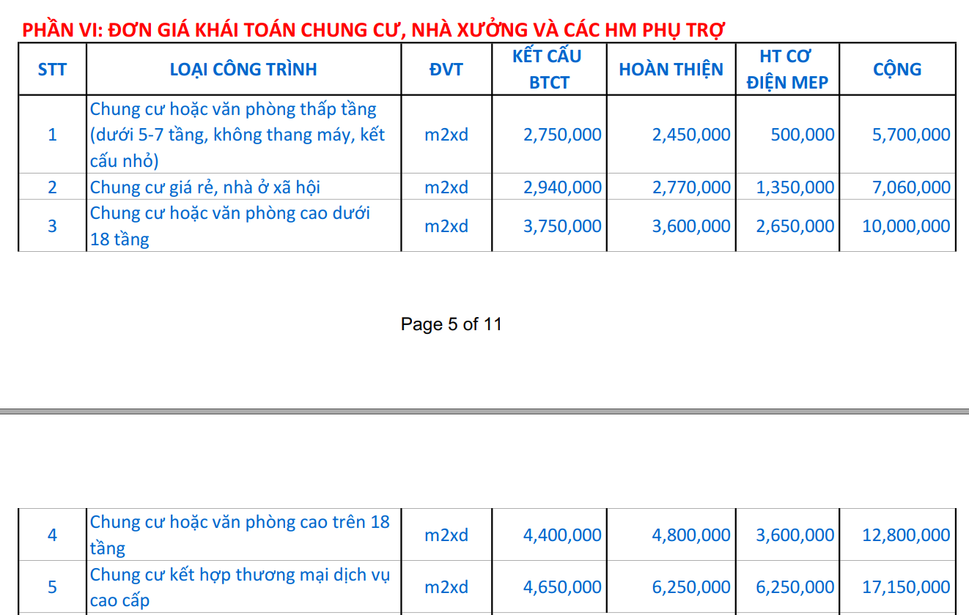Select the CỘNG column header
Image resolution: width=969 pixels, height=615 pixels.
tap(897, 70)
